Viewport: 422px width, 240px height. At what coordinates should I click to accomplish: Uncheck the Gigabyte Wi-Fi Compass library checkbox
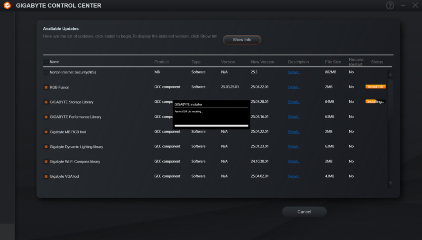click(46, 162)
